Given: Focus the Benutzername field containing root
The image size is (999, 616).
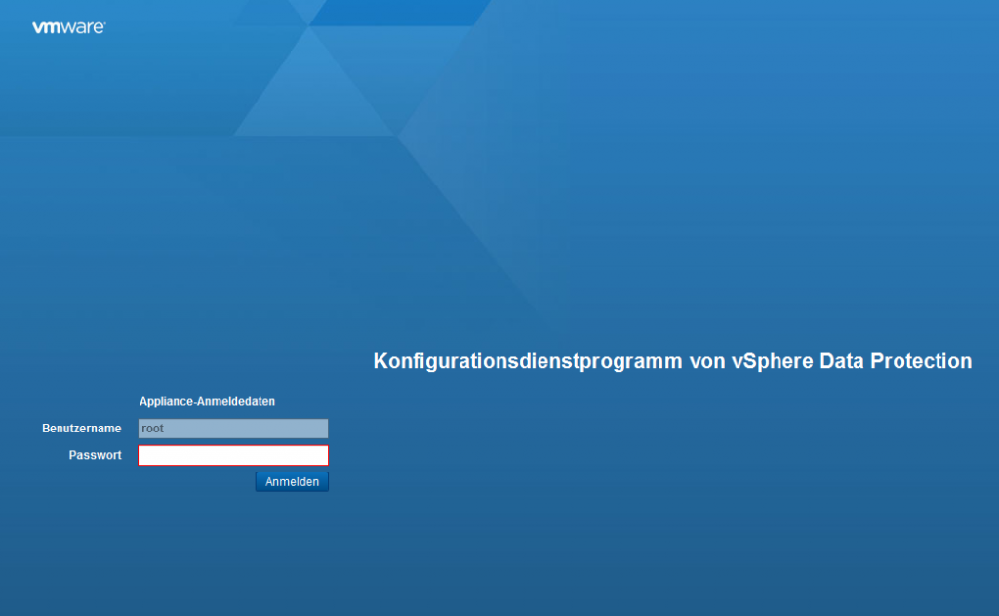Looking at the screenshot, I should (x=233, y=429).
